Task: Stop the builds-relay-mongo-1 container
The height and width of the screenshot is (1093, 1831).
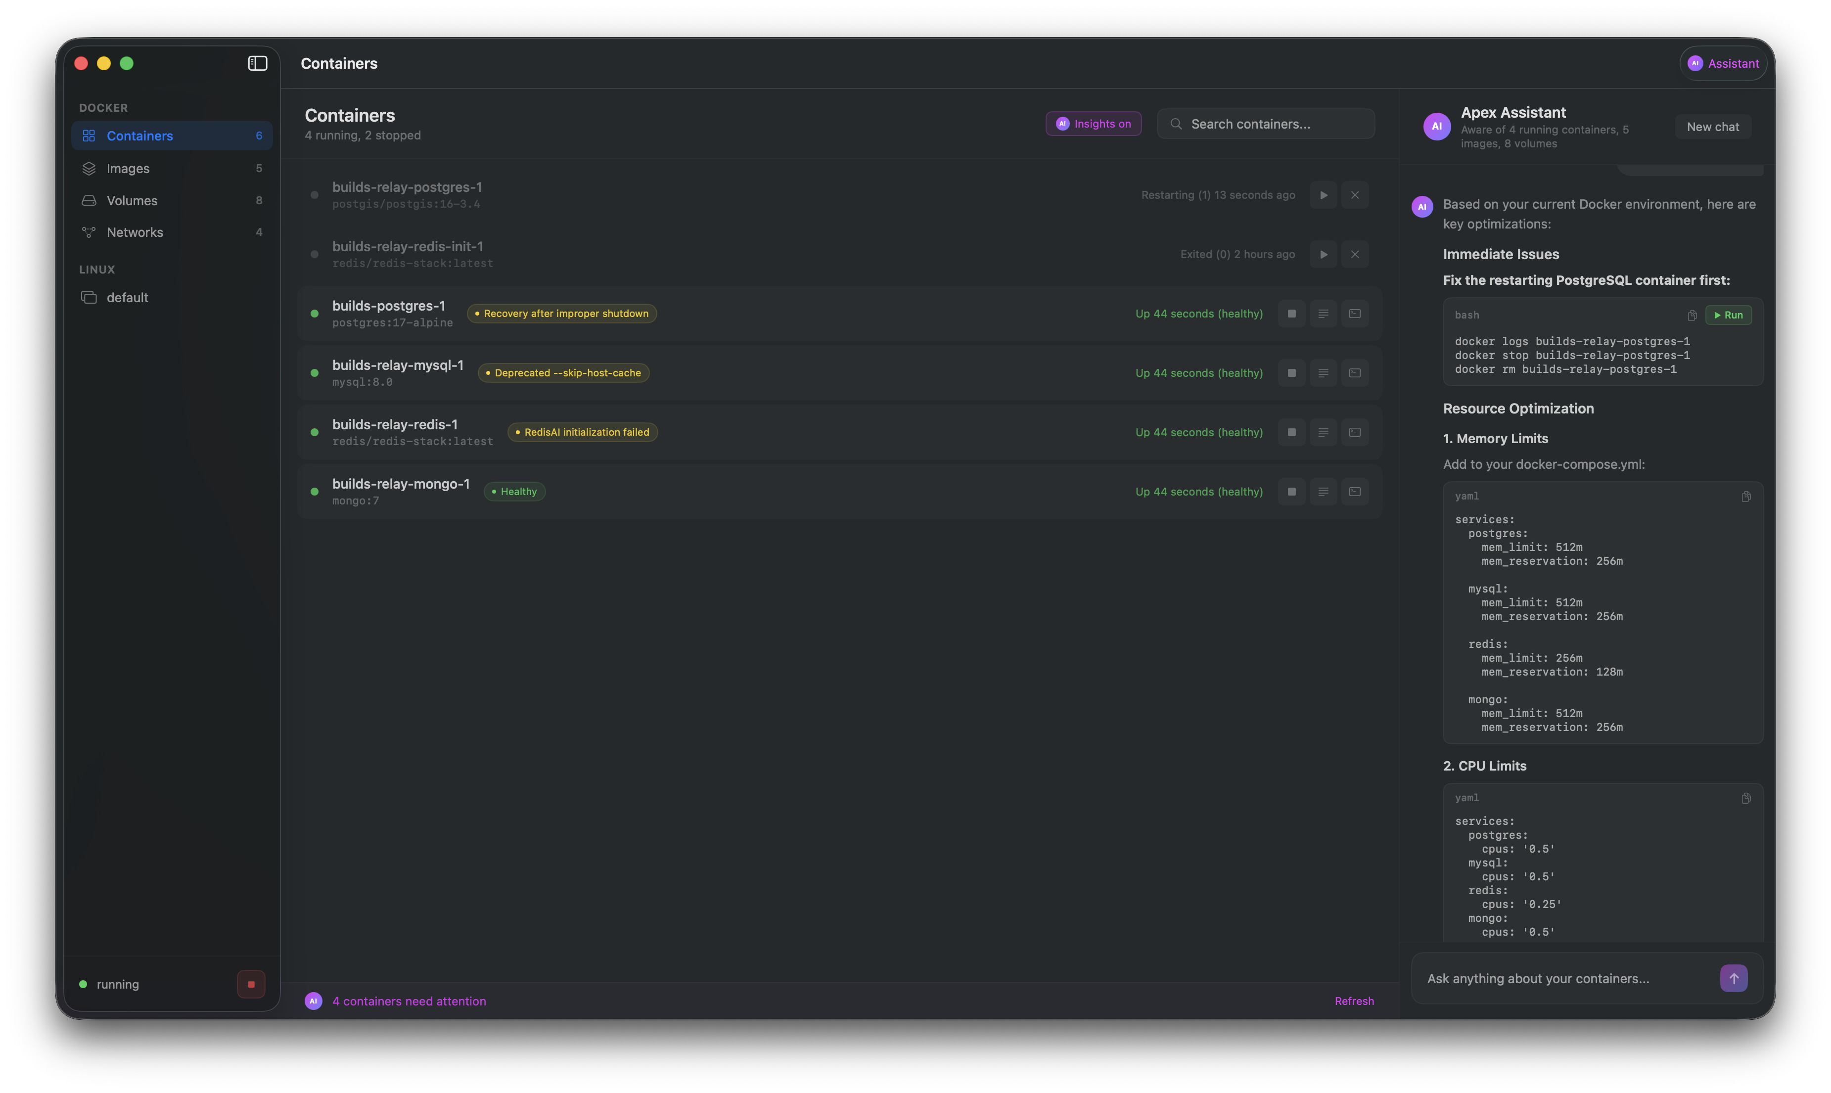Action: point(1291,492)
